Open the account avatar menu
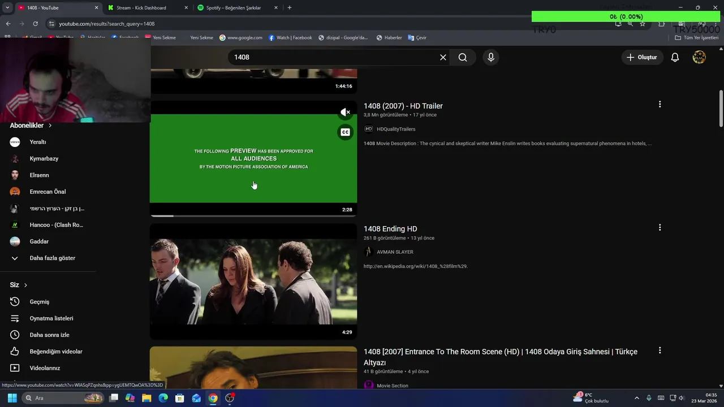 tap(699, 57)
